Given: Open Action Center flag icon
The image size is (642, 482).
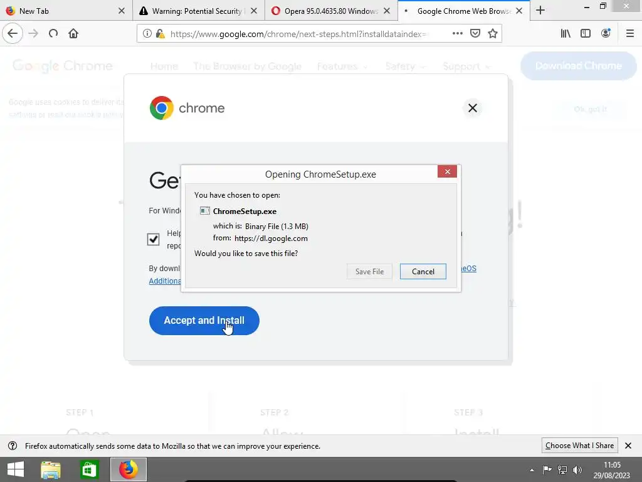Looking at the screenshot, I should 547,469.
